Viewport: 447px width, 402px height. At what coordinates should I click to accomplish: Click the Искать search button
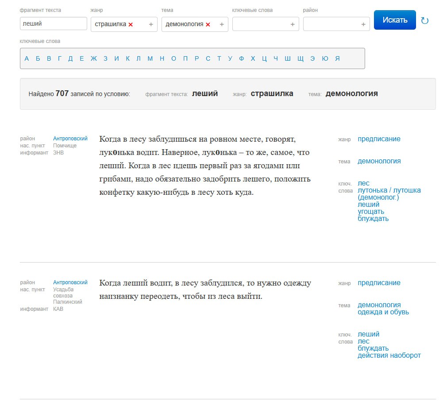(395, 20)
